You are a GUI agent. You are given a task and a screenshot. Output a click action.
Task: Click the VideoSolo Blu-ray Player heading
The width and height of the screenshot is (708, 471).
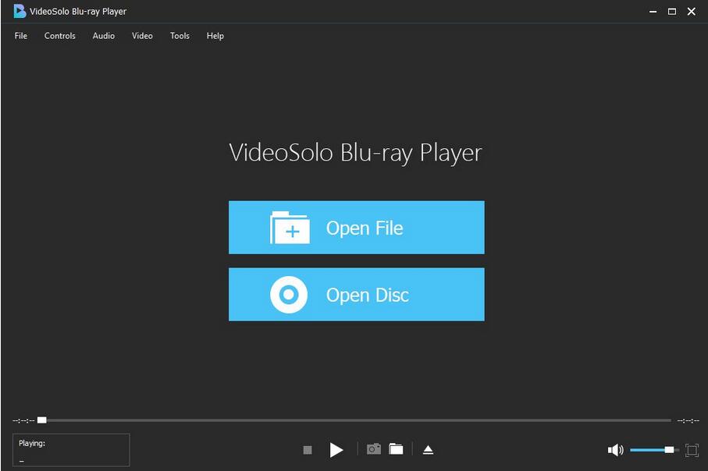356,153
